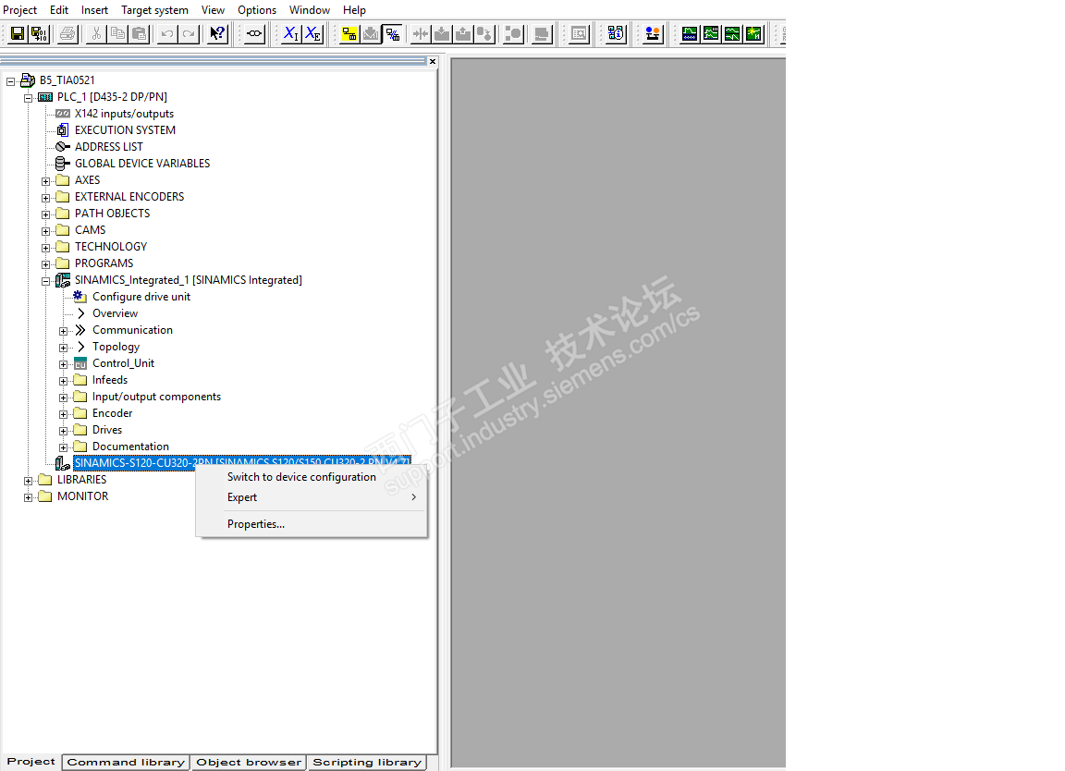1065x771 pixels.
Task: Open the second green measurement toolbar icon
Action: click(711, 33)
